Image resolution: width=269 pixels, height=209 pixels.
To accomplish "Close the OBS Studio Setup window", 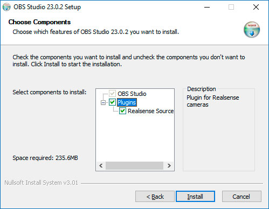I will (x=256, y=7).
